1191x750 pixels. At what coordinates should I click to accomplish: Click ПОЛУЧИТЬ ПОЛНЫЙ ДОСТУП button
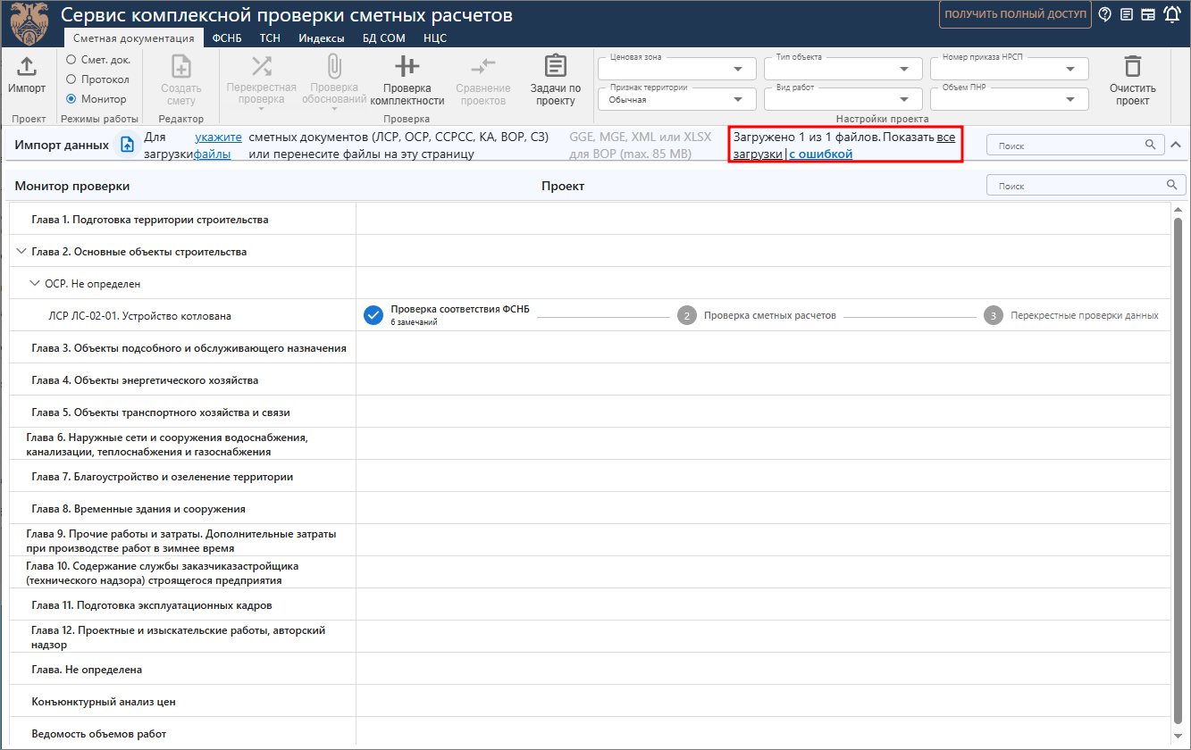click(x=1015, y=14)
